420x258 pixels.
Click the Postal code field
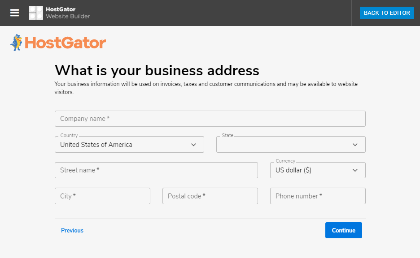[x=210, y=196]
